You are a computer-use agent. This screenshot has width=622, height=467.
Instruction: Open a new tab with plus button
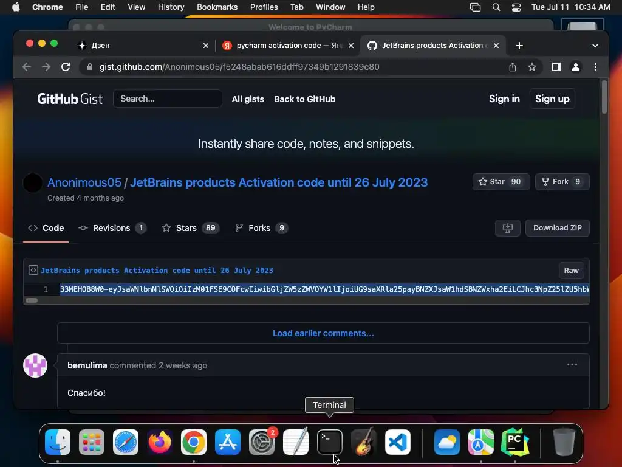coord(519,46)
